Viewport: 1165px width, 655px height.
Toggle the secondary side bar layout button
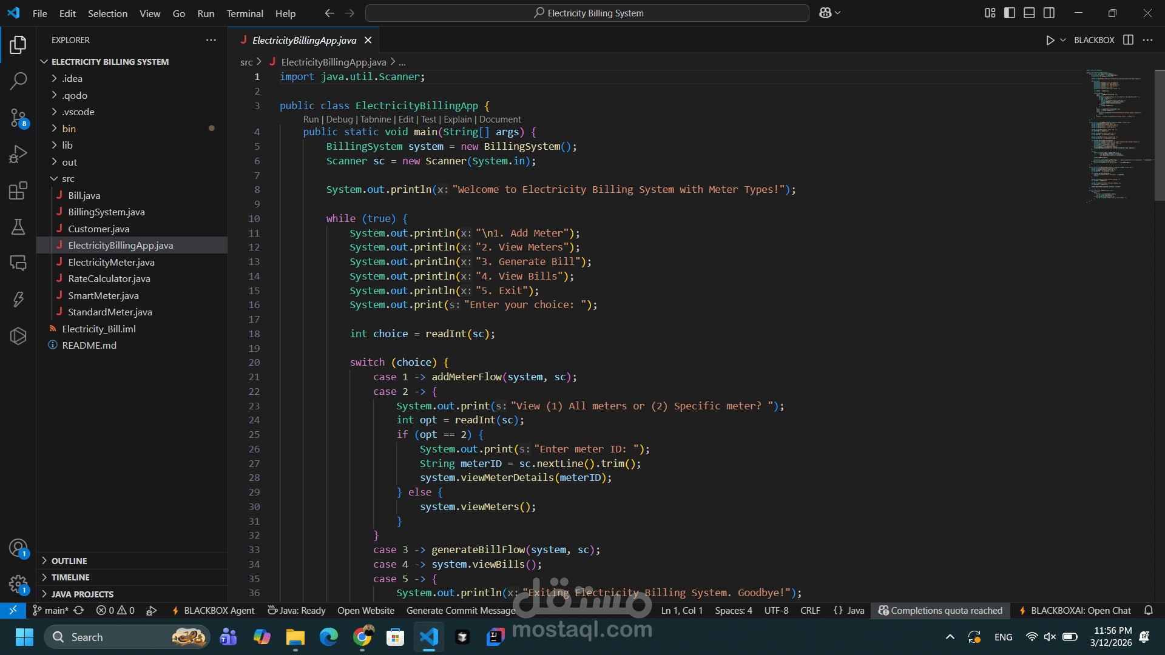(x=1049, y=13)
